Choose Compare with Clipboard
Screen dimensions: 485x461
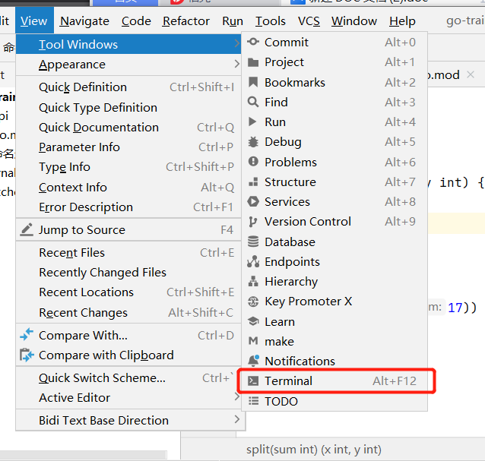coord(106,355)
